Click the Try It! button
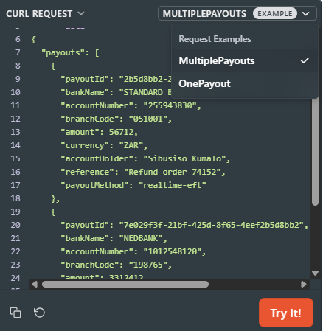Viewport: 323px width, 331px height. [286, 313]
